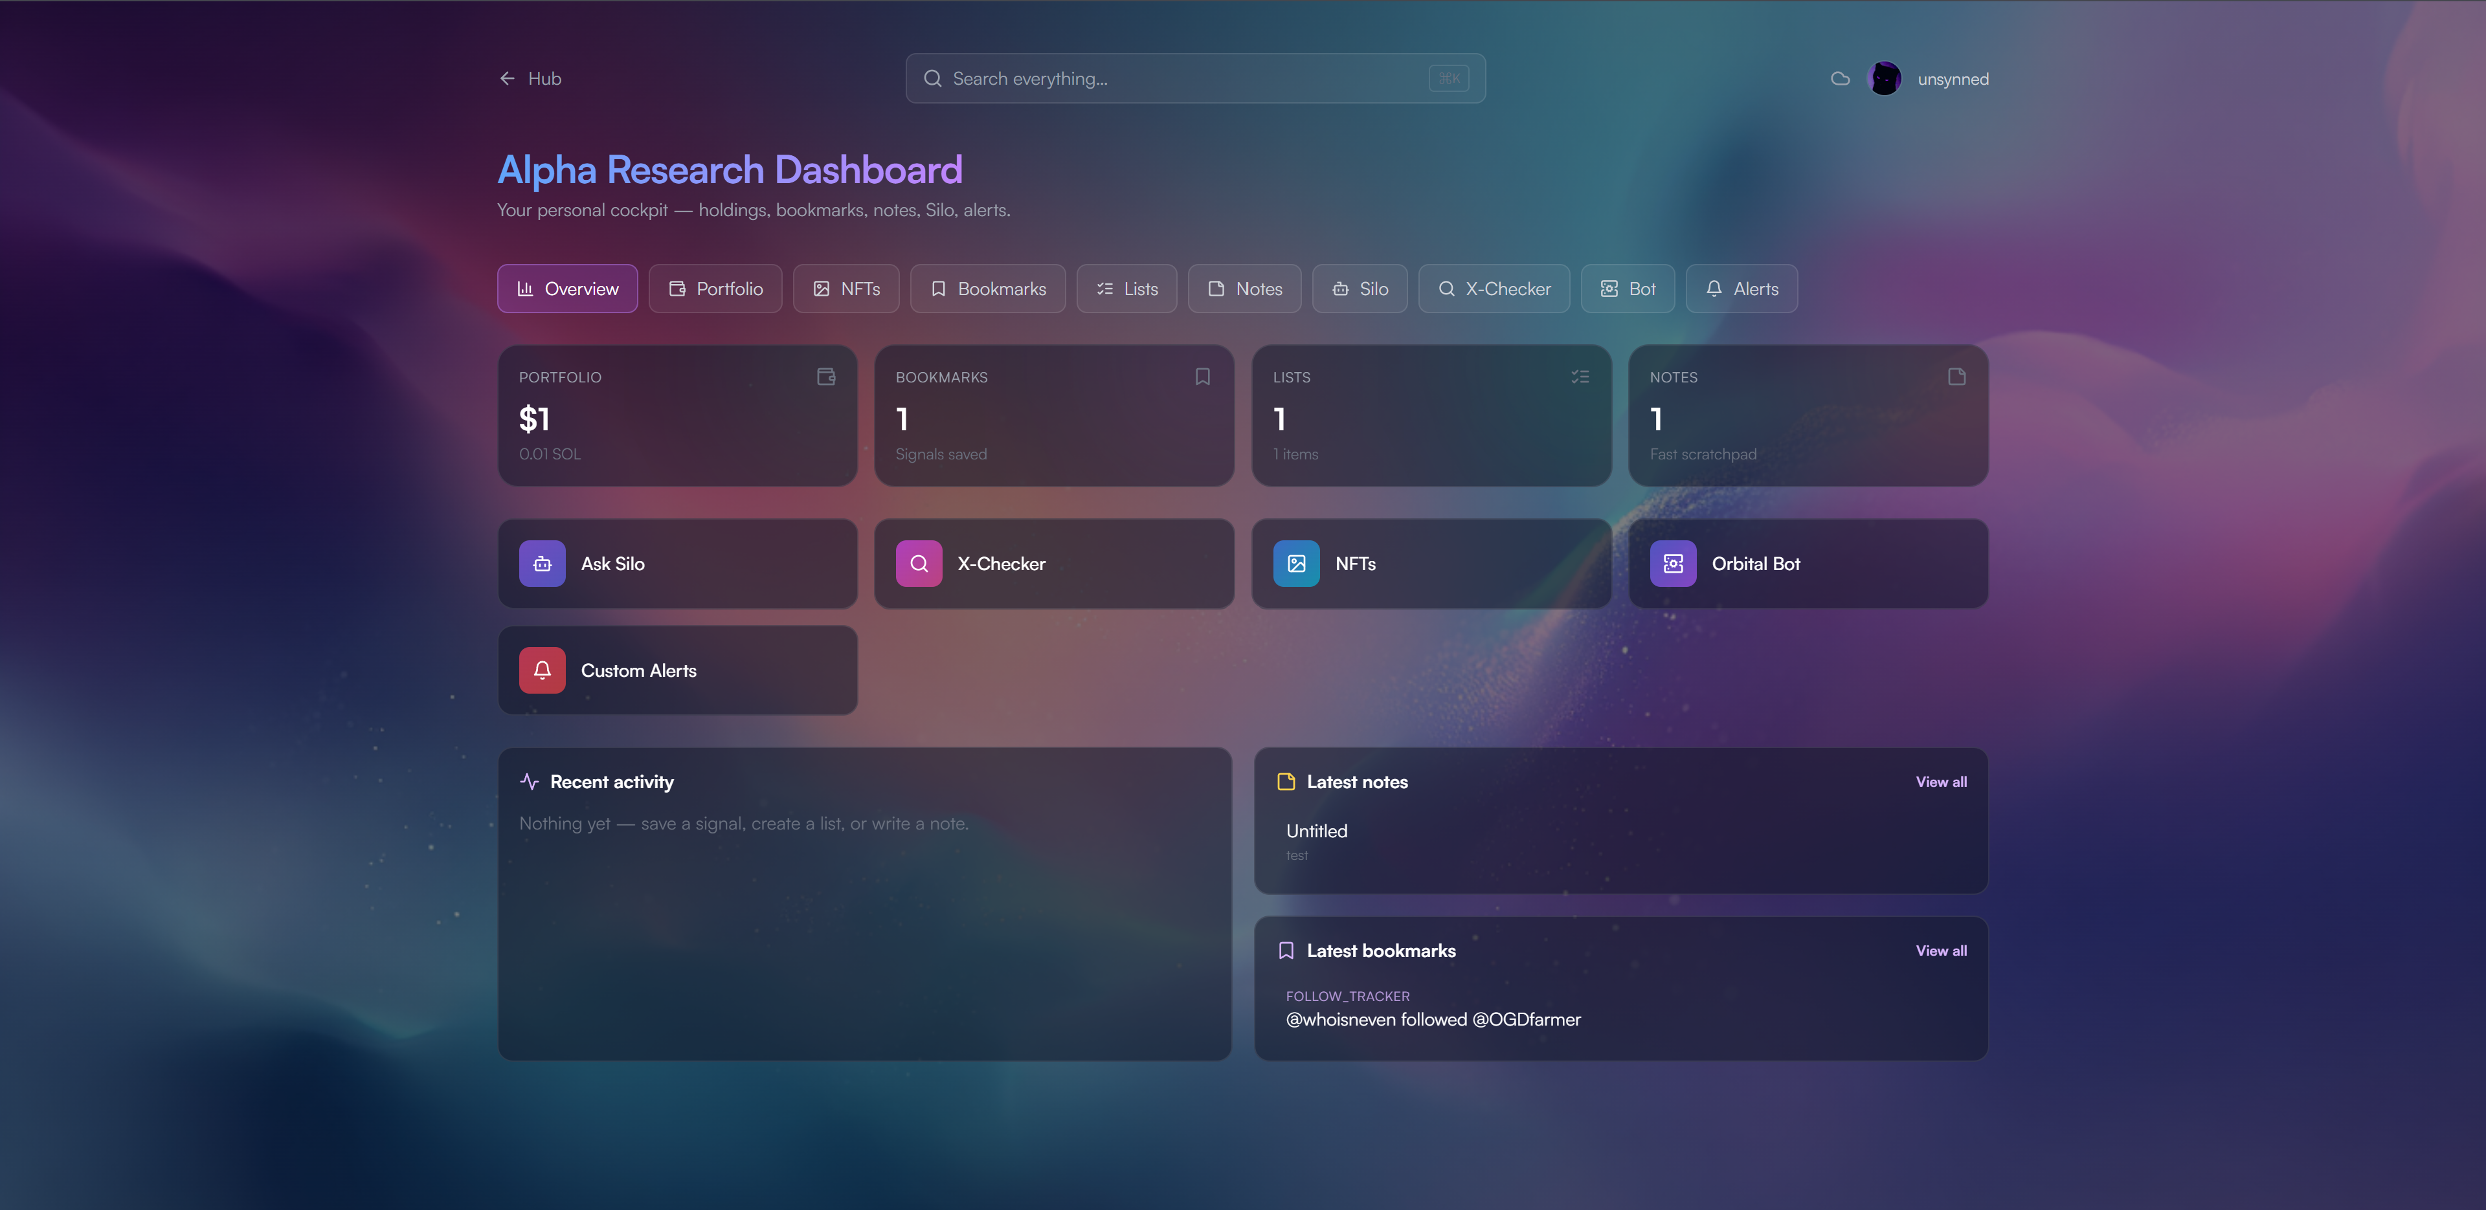Screen dimensions: 2486x1210
Task: Open the NFTs shortcut card
Action: click(x=1431, y=564)
